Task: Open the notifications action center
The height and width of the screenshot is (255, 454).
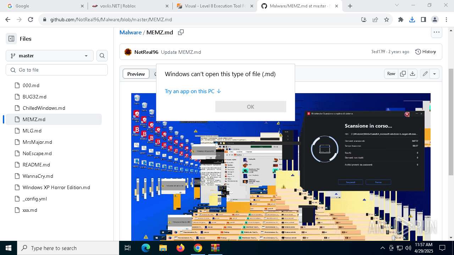Action: coord(442,248)
